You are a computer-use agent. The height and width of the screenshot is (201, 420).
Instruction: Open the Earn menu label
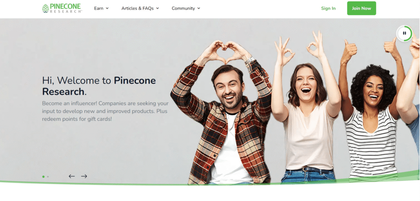pos(98,8)
